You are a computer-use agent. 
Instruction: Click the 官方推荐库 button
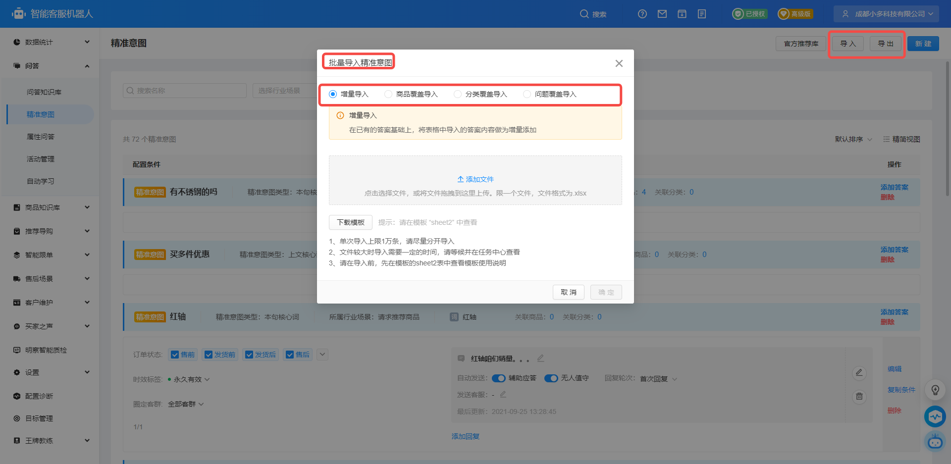801,44
